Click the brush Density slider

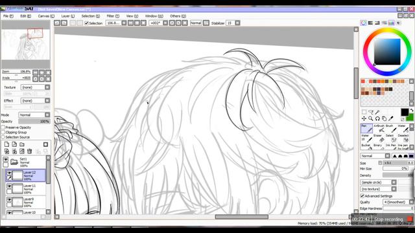[398, 175]
